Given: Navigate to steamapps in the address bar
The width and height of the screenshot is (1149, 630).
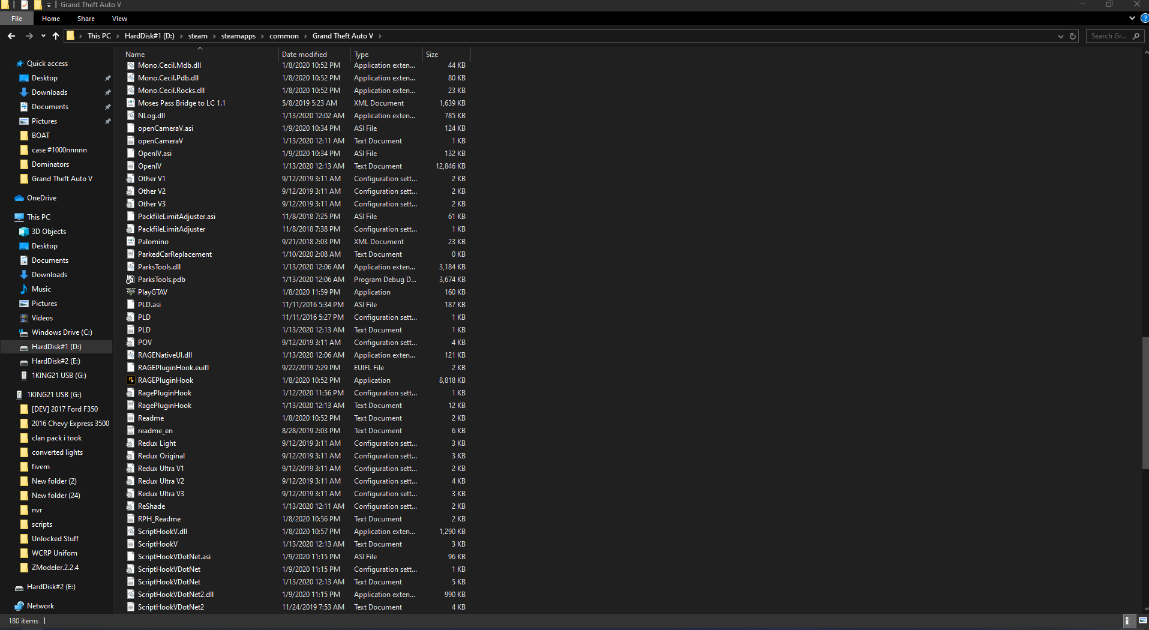Looking at the screenshot, I should tap(238, 36).
